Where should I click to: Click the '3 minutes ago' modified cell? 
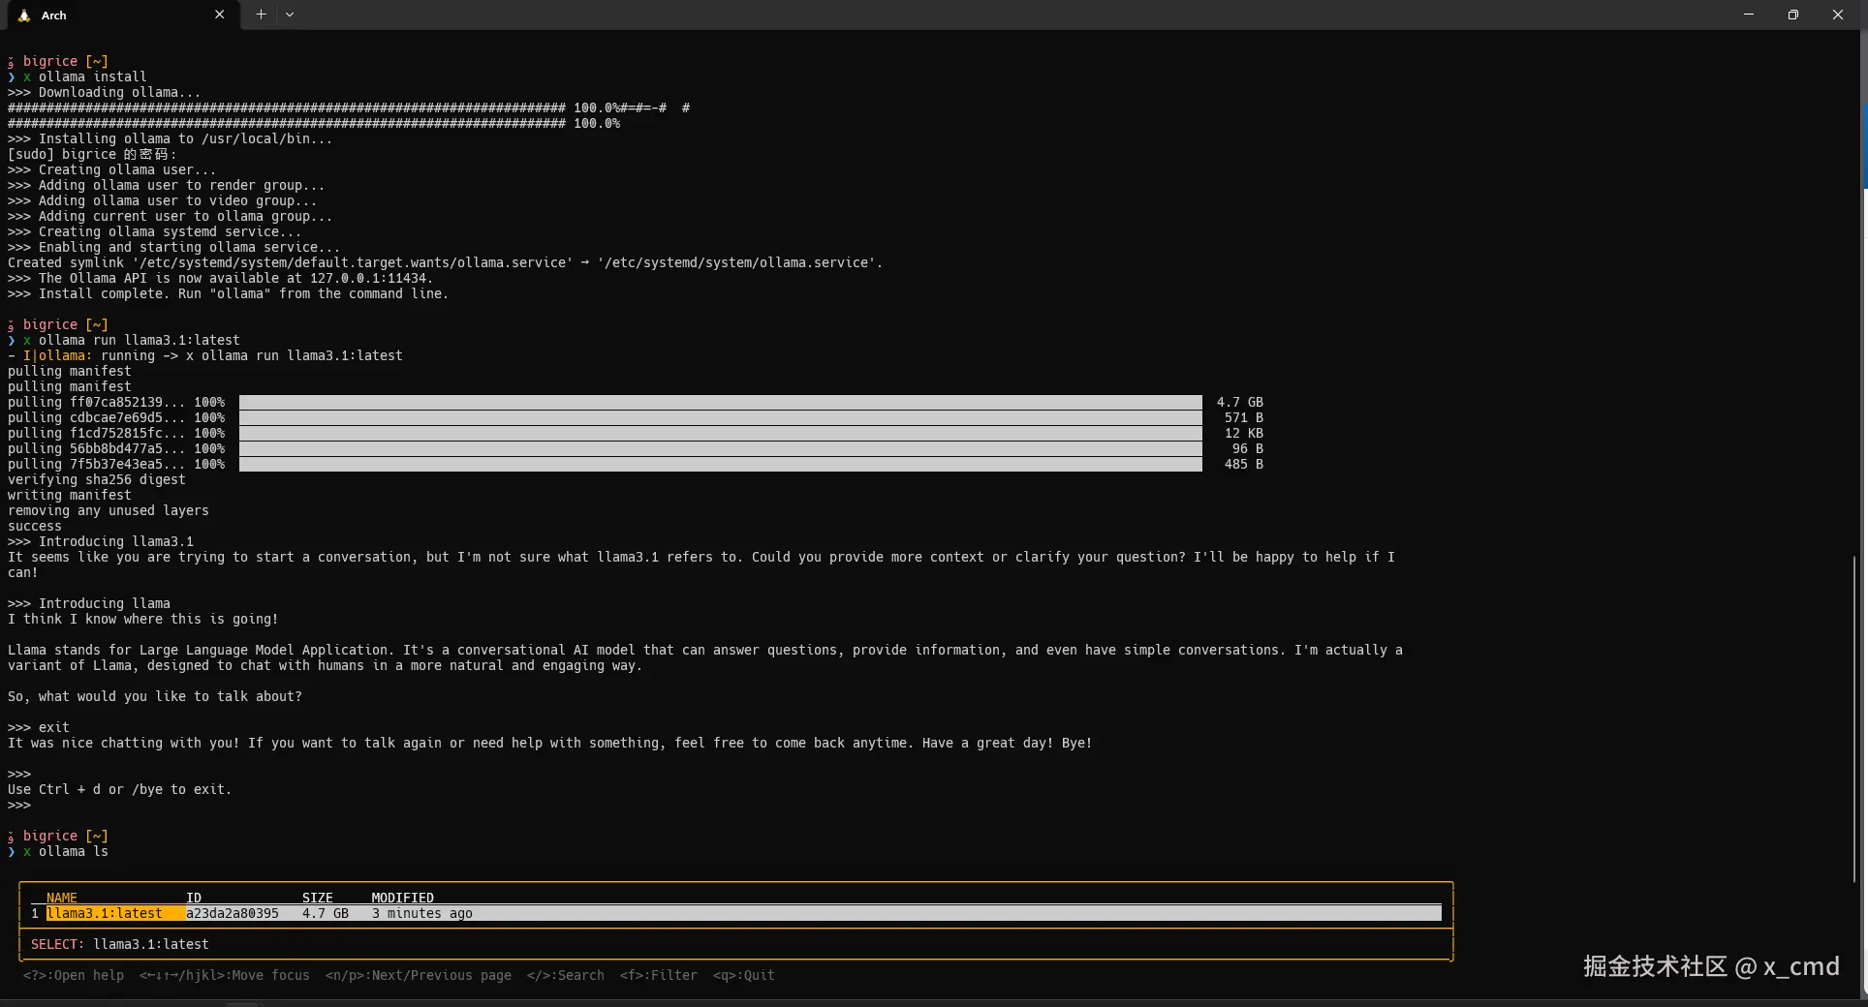pyautogui.click(x=422, y=913)
